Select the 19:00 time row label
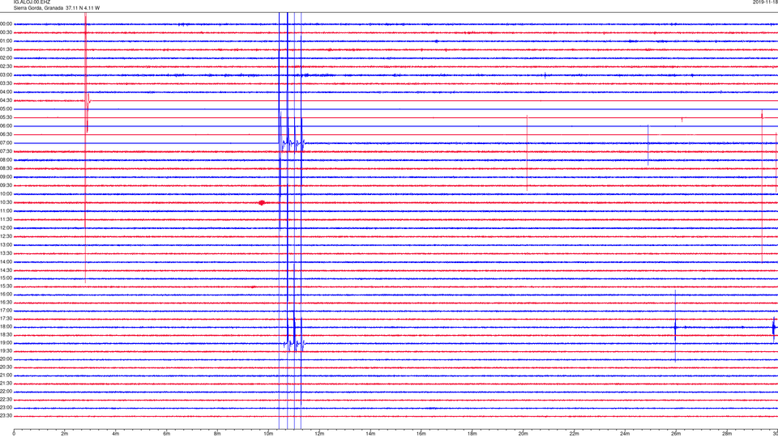The height and width of the screenshot is (437, 778). pyautogui.click(x=6, y=343)
